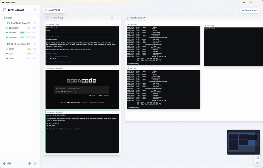Screen dimensions: 263x168
Task: Select CMD terminal in sidebar
Action: click(21, 49)
